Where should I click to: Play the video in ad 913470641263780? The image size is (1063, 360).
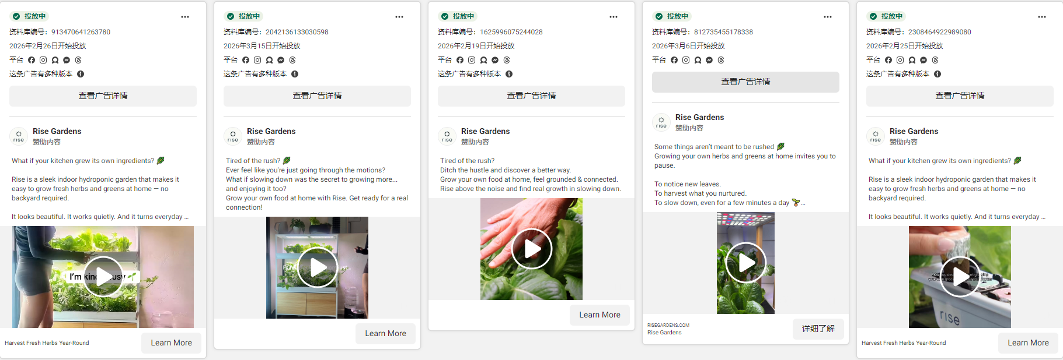tap(103, 277)
